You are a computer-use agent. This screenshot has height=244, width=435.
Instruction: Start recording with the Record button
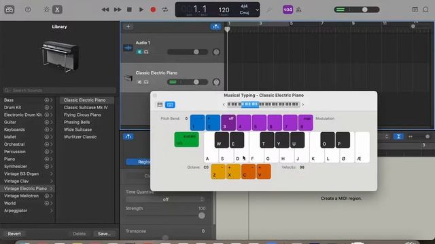click(x=153, y=9)
